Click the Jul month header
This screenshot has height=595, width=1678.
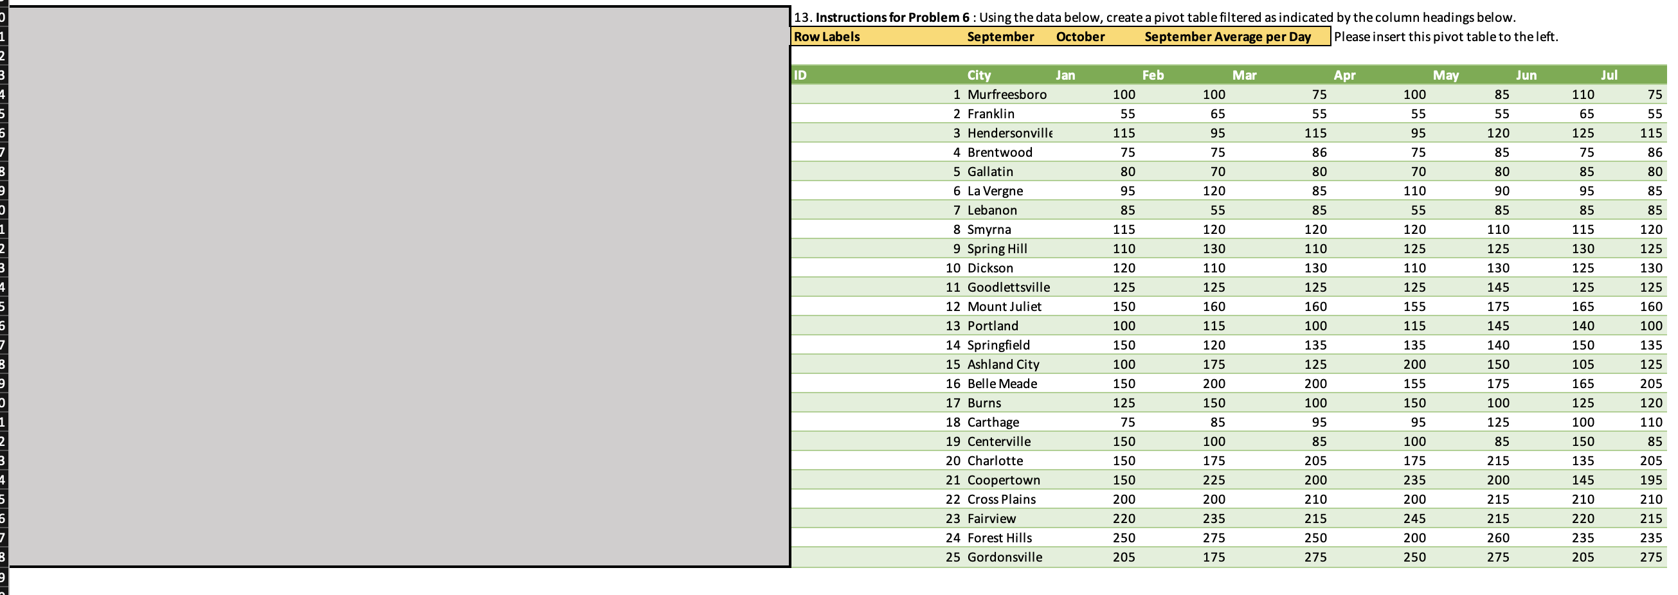coord(1609,76)
